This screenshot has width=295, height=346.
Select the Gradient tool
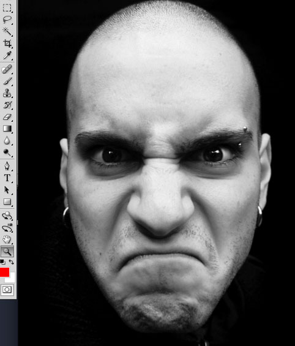[7, 129]
